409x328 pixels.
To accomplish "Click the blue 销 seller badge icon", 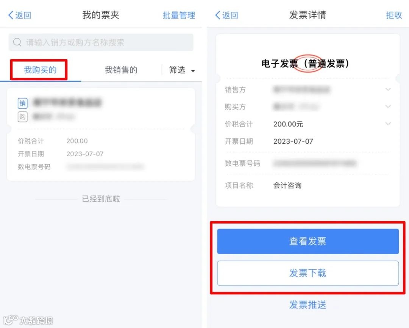I will (x=22, y=103).
